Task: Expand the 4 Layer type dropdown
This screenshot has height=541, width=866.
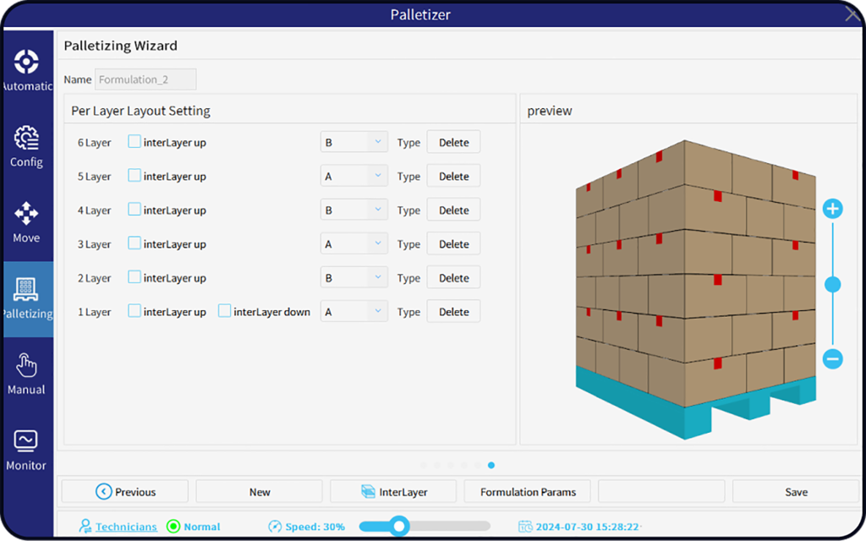Action: [354, 210]
